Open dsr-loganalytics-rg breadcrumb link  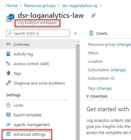coord(80,6)
